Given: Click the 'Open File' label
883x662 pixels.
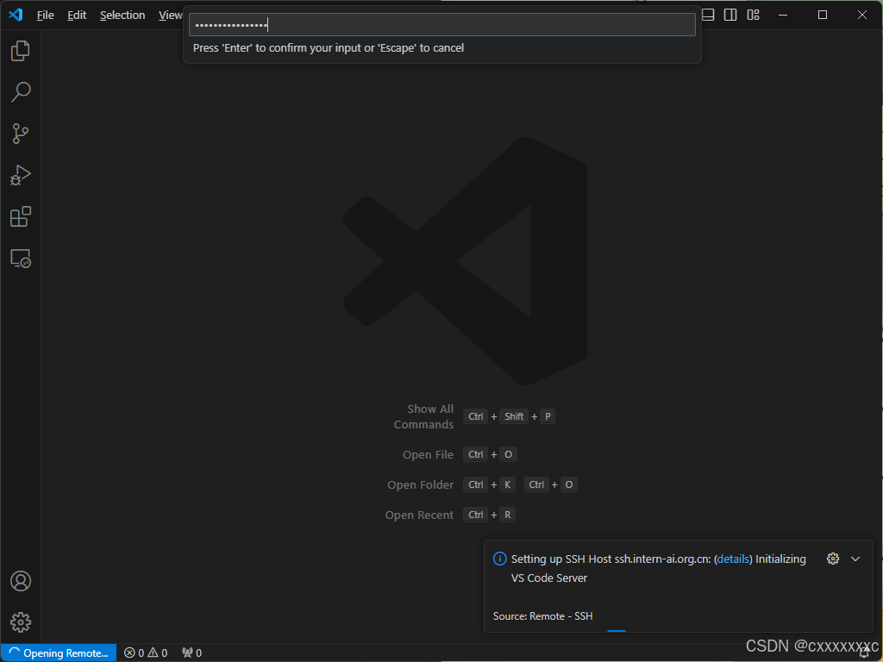Looking at the screenshot, I should click(x=428, y=455).
